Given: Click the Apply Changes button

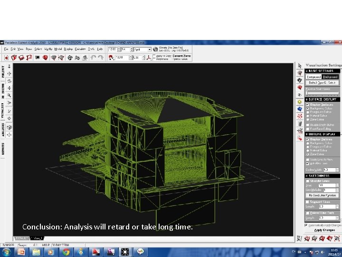Looking at the screenshot, I should pyautogui.click(x=324, y=230).
